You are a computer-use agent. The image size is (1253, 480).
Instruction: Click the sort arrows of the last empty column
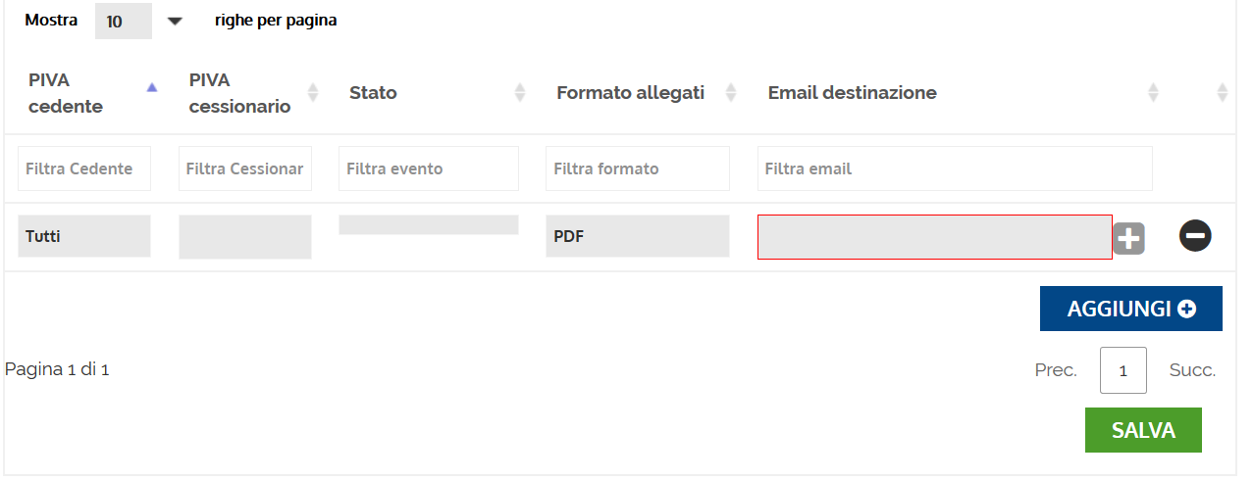point(1222,92)
